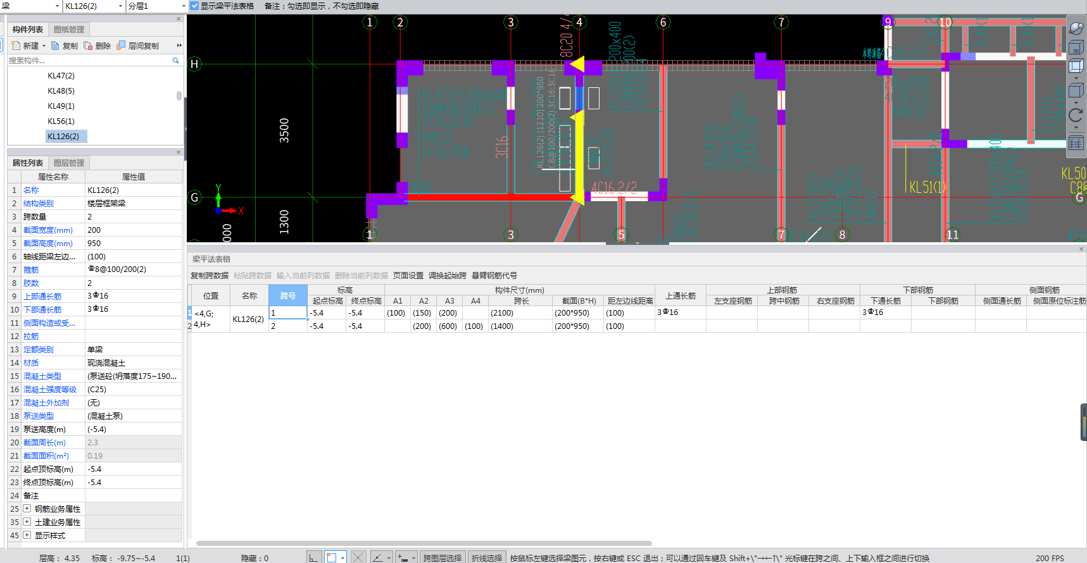Select the wireframe transparent cube icon
1087x563 pixels.
pos(1076,66)
